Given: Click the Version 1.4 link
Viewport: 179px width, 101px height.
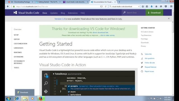Looking at the screenshot, I should 60,19.
